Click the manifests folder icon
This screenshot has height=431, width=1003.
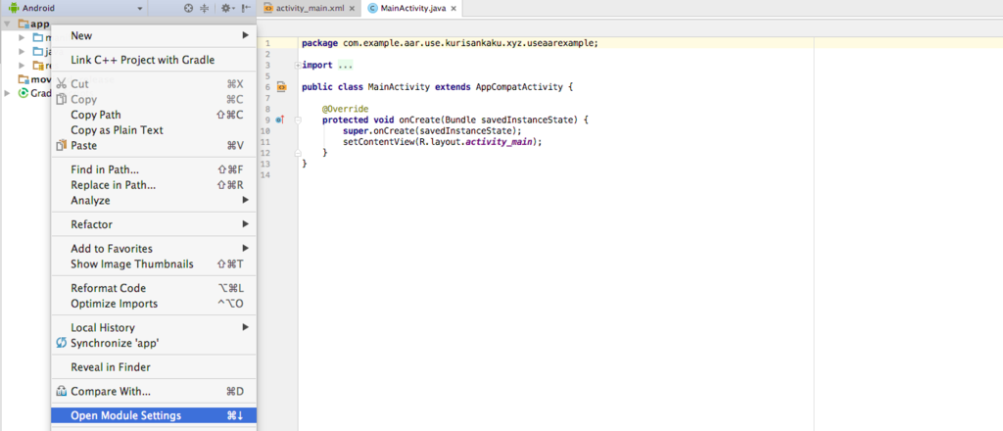(38, 37)
